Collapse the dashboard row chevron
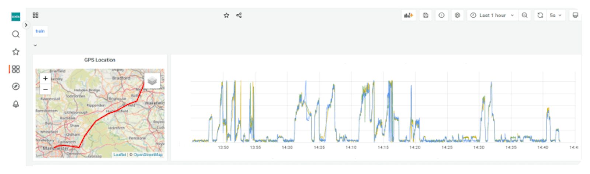This screenshot has height=174, width=590. [35, 46]
